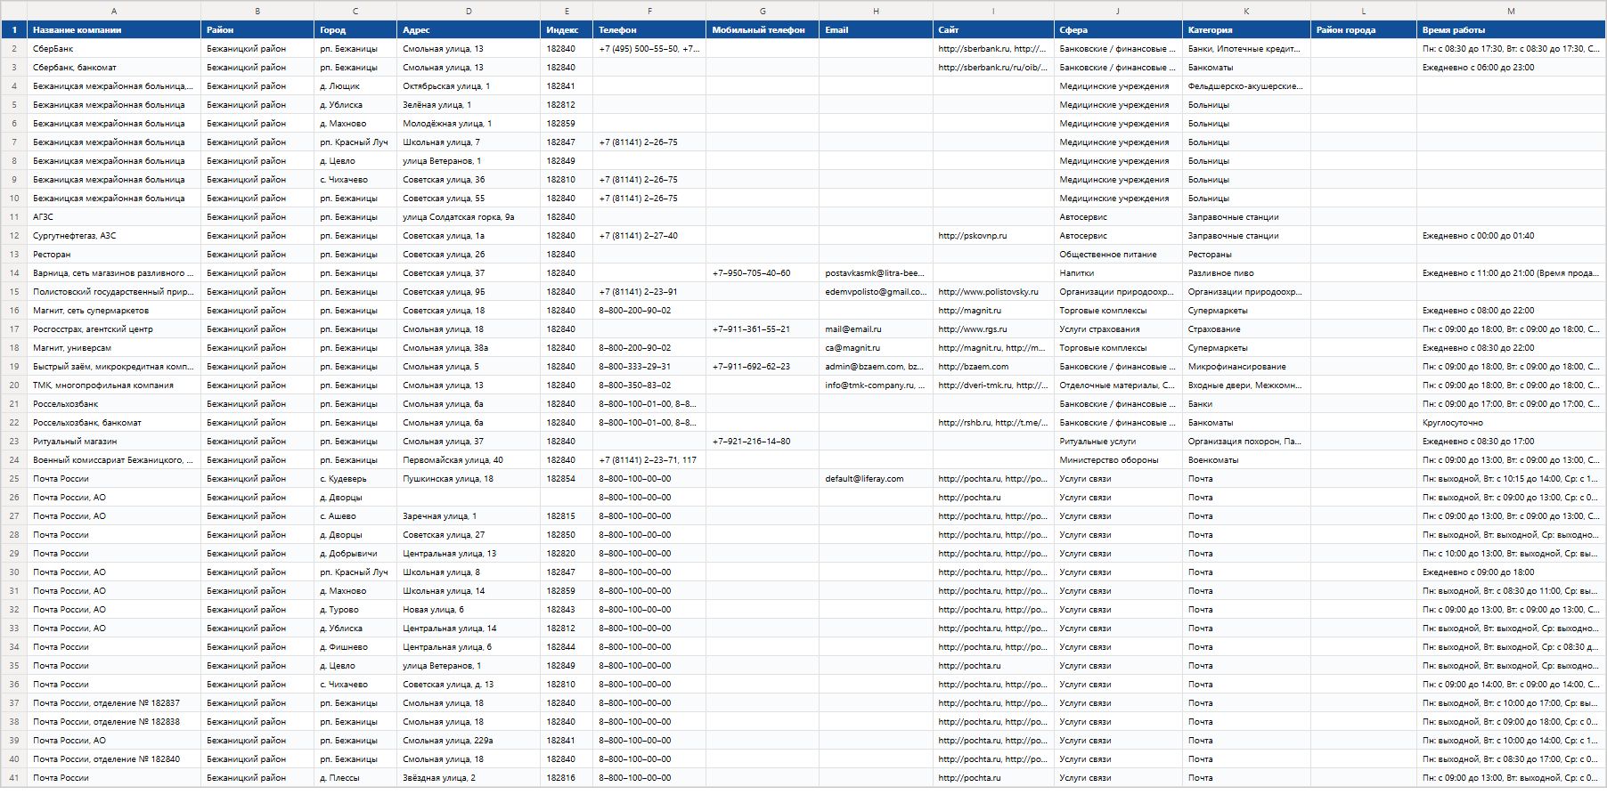Click the "Город" header cell
1607x803 pixels.
[x=355, y=30]
